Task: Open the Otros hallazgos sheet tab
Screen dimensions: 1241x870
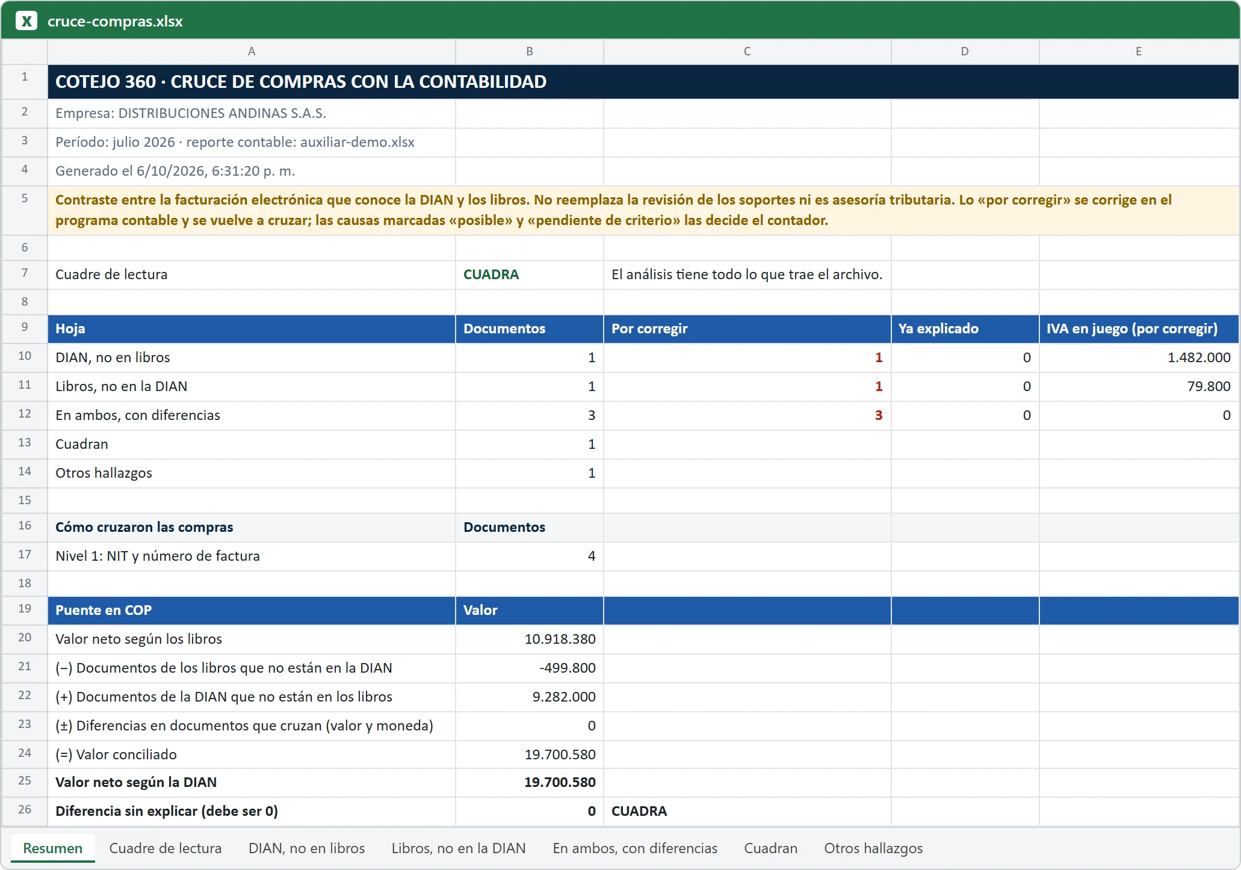Action: coord(873,848)
